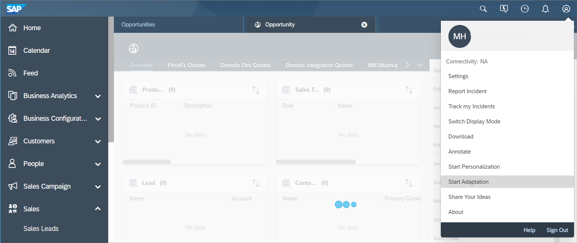Click the Sign Out link
This screenshot has width=577, height=243.
557,230
